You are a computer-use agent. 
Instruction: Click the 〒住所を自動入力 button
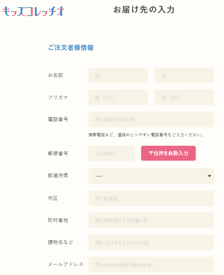pos(168,153)
